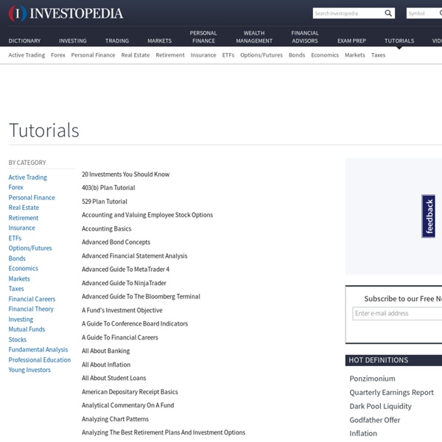This screenshot has height=442, width=442.
Task: Open 20 Investments You Should Know tutorial
Action: click(x=126, y=175)
